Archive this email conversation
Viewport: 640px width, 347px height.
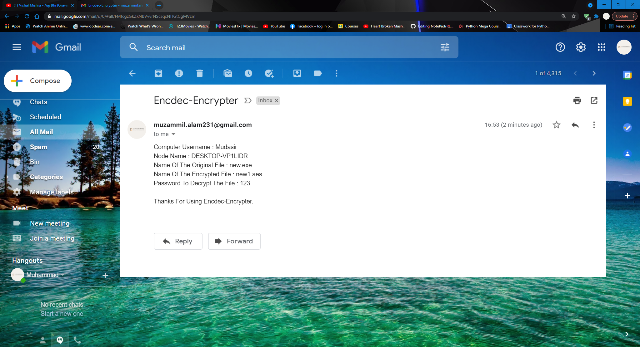158,73
